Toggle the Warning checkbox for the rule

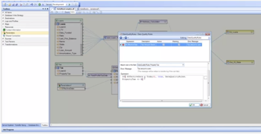tap(179, 45)
